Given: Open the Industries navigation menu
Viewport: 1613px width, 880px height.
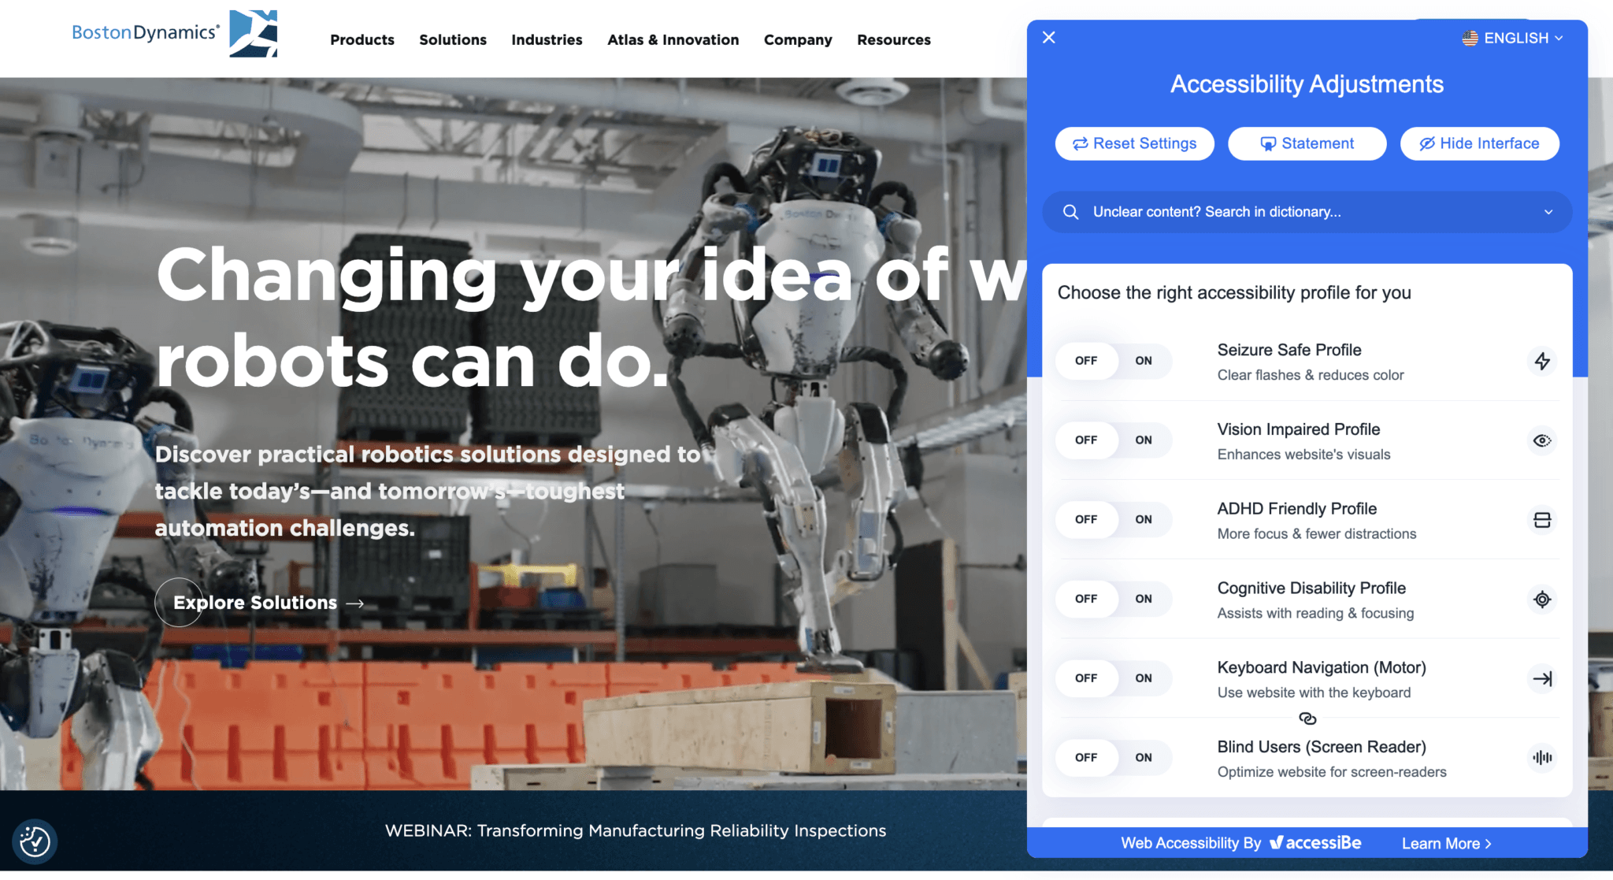Looking at the screenshot, I should click(x=547, y=39).
